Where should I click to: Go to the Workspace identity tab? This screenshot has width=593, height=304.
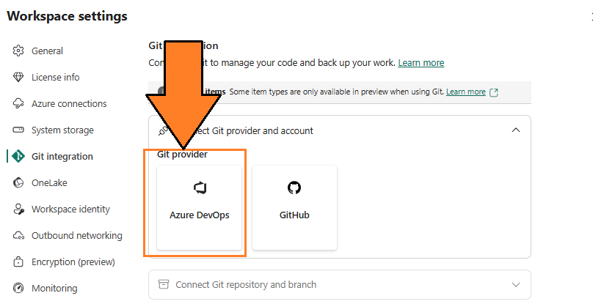coord(70,210)
